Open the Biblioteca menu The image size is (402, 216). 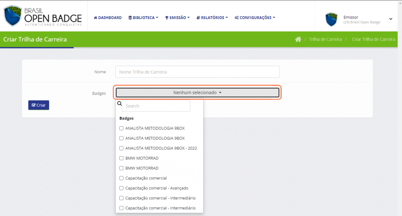(143, 17)
